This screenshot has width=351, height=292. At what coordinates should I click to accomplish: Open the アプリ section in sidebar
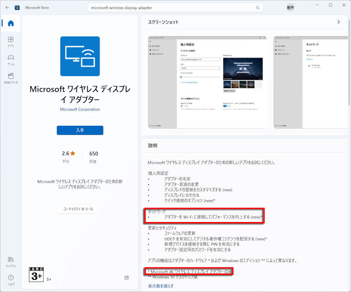point(11,42)
